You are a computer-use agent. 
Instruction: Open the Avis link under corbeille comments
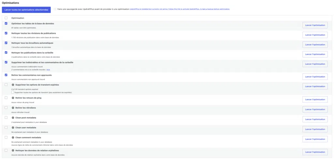48,70
